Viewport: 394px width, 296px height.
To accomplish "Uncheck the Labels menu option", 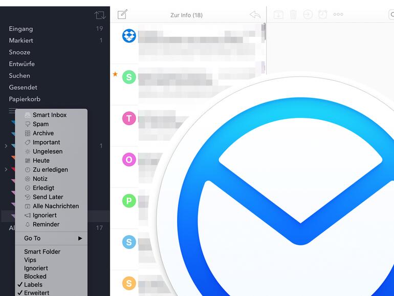I will pos(51,285).
